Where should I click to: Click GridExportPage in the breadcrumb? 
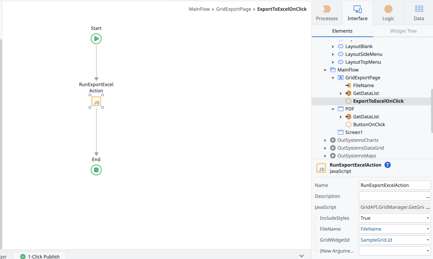click(x=233, y=9)
